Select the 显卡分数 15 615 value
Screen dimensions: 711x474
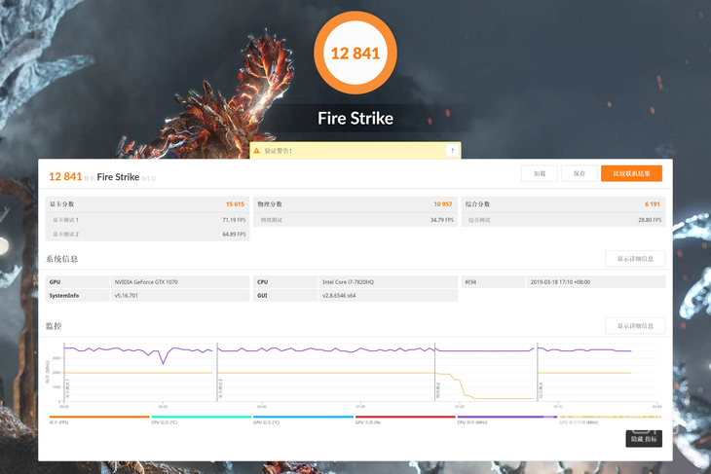click(235, 204)
